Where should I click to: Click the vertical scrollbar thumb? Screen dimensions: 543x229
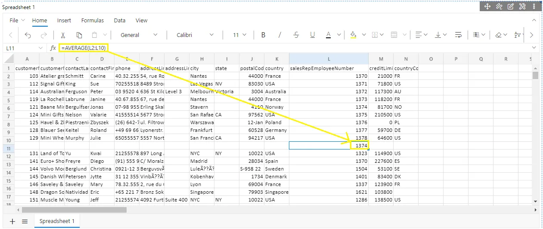(535, 76)
